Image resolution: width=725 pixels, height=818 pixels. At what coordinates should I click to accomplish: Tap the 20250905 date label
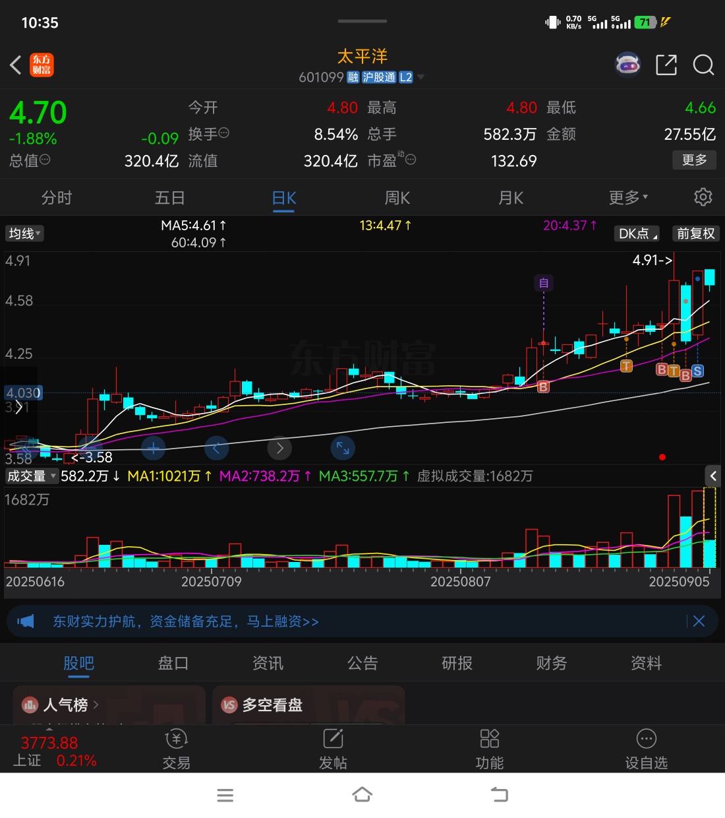click(x=679, y=581)
